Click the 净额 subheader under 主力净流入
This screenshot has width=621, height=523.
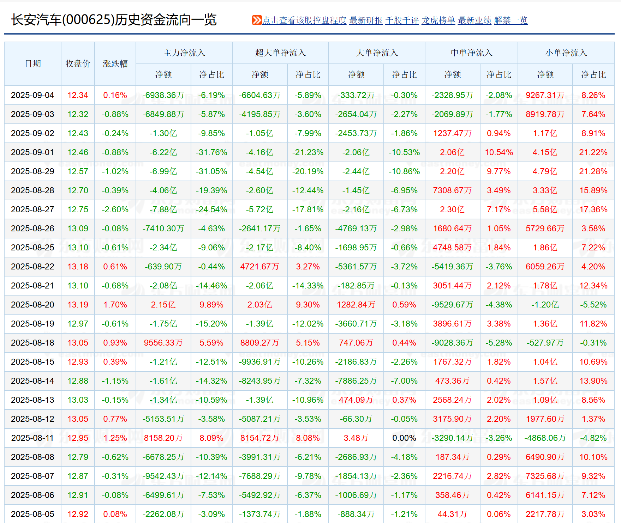point(163,75)
